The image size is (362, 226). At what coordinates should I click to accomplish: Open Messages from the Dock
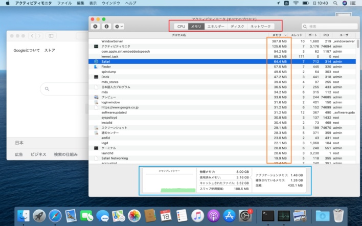pos(102,216)
